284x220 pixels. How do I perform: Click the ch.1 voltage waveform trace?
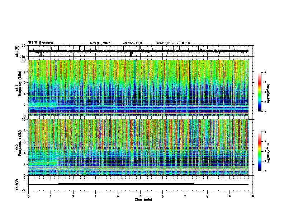138,51
